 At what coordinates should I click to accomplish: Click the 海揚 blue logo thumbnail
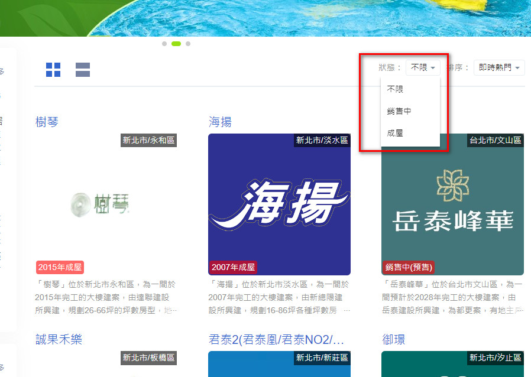(x=279, y=204)
